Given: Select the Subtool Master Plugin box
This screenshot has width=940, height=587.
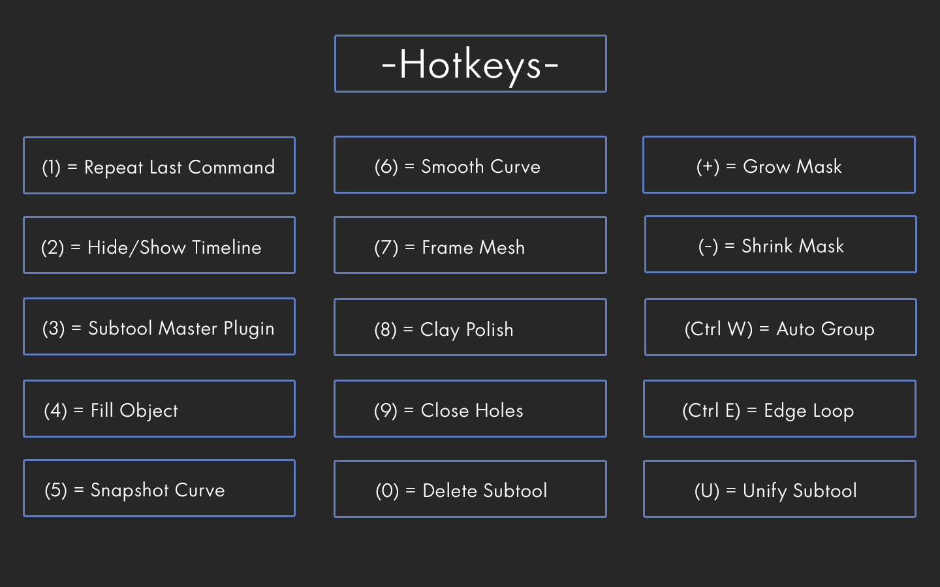Looking at the screenshot, I should click(159, 326).
